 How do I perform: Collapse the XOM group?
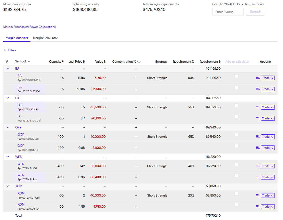(8, 186)
